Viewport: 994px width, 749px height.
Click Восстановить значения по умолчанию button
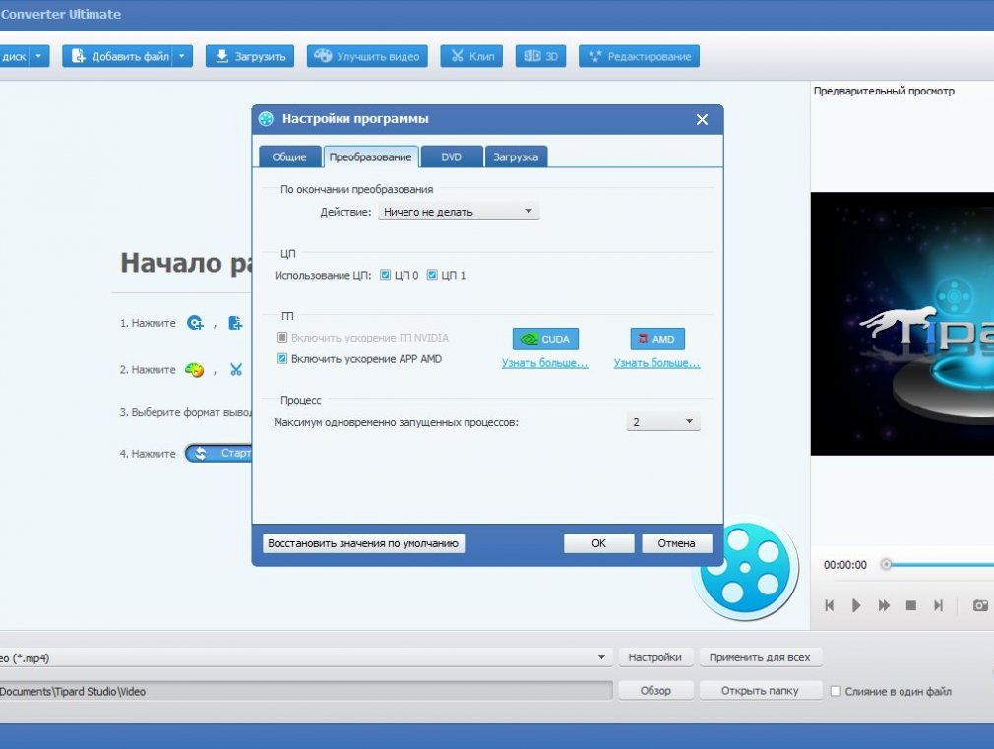pyautogui.click(x=363, y=543)
